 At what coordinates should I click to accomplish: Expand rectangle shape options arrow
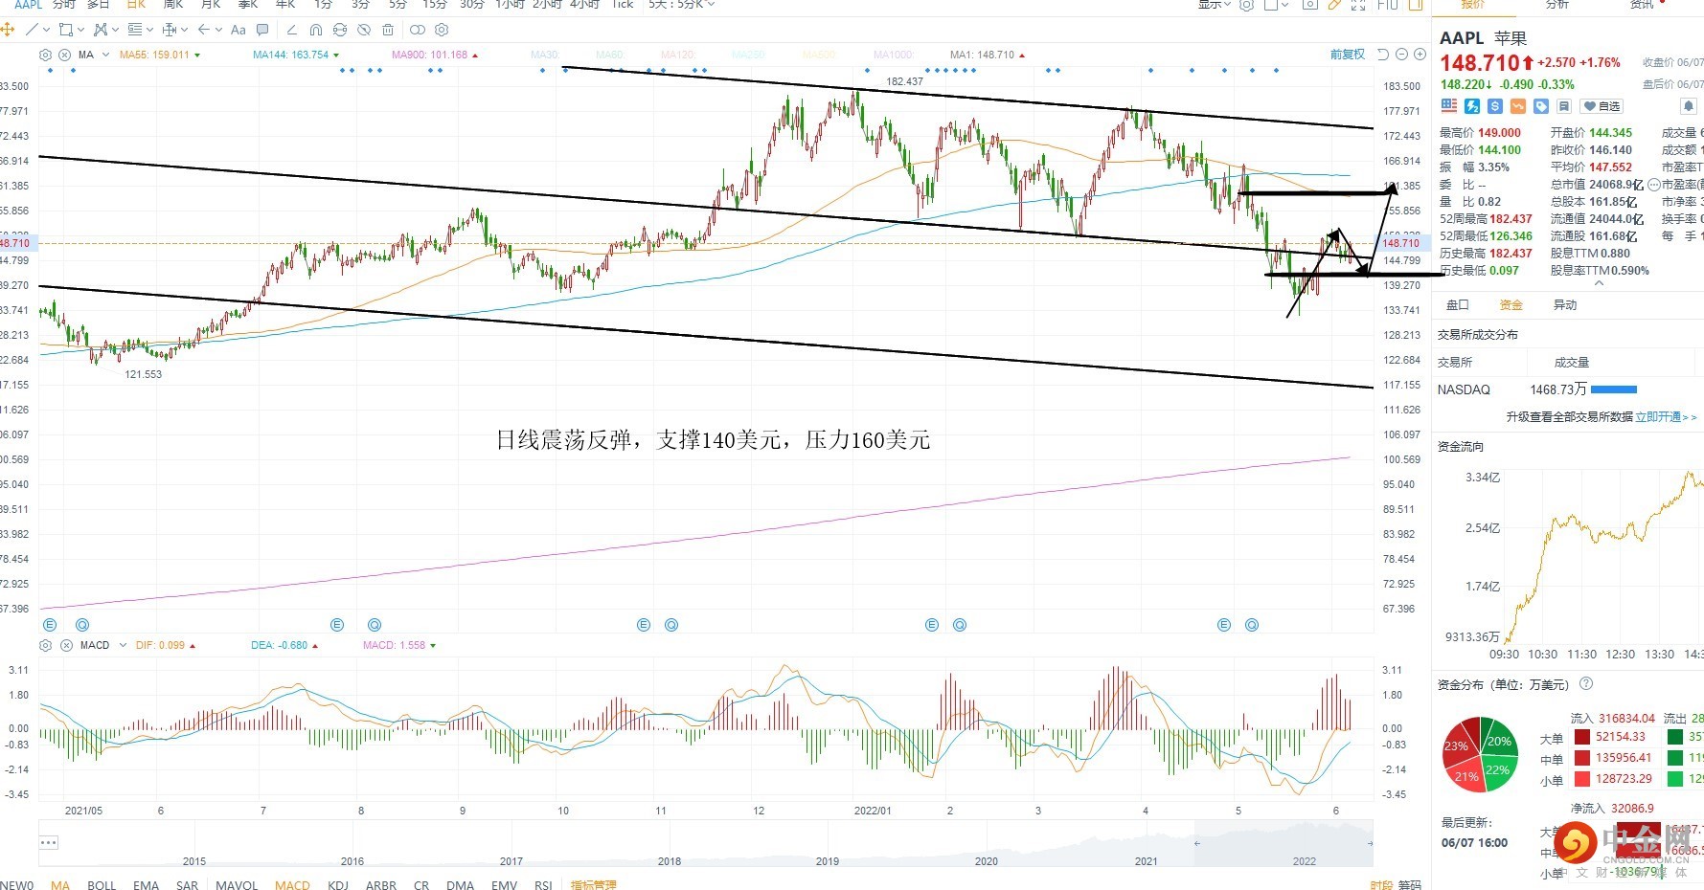point(80,30)
